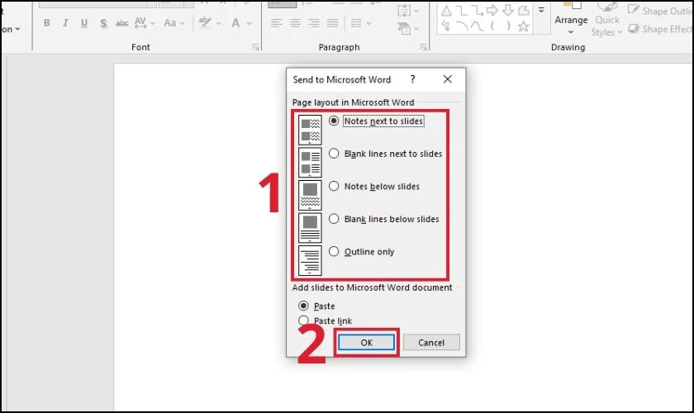Screen dimensions: 694x413
Task: Select the Outline only option
Action: [x=362, y=252]
